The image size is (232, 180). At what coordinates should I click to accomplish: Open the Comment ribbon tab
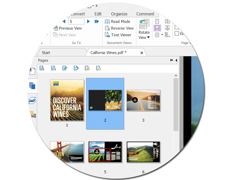tap(145, 14)
